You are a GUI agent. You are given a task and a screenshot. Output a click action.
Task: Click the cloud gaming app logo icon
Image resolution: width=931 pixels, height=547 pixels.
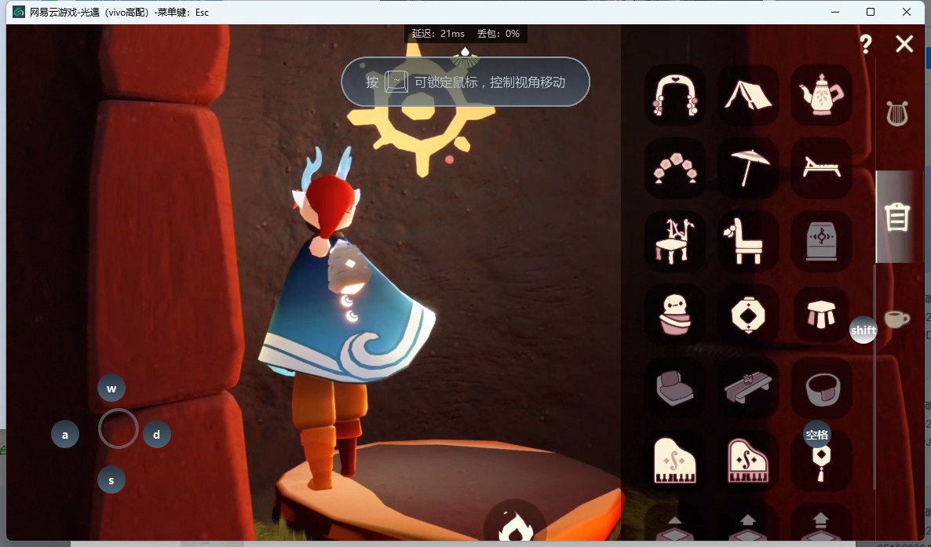click(x=19, y=12)
